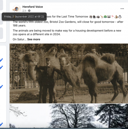Click the bottom blue pencil edit icon
This screenshot has width=128, height=129.
[x=1, y=124]
